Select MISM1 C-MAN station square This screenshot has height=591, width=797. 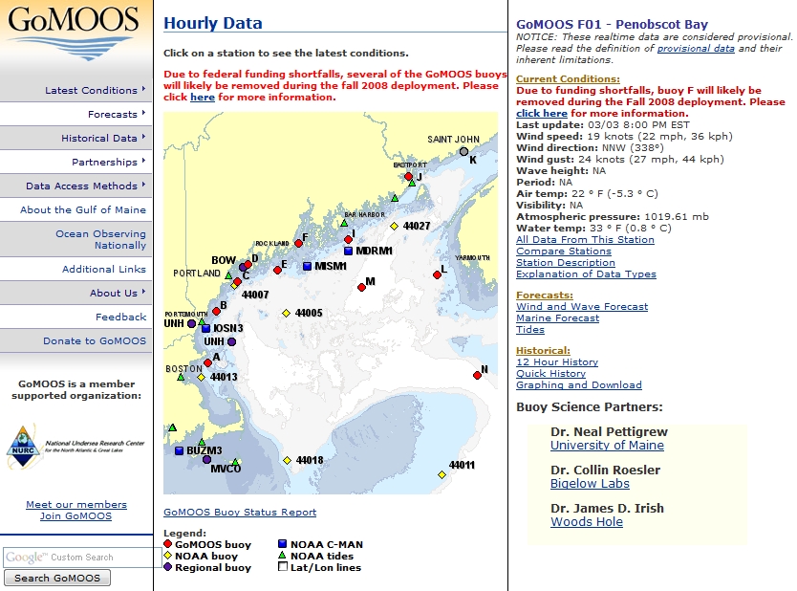(x=307, y=266)
